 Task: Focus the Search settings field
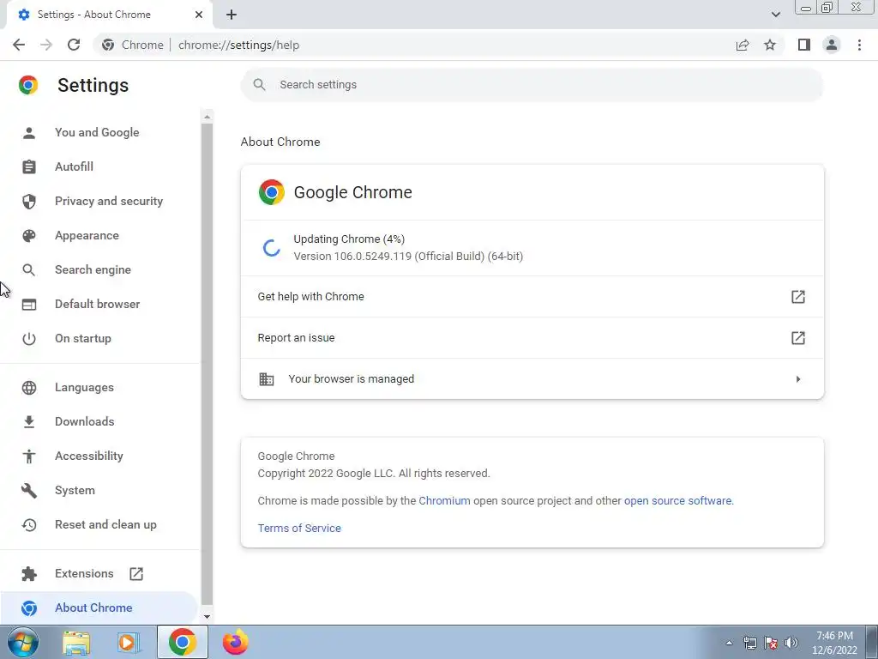(x=532, y=85)
